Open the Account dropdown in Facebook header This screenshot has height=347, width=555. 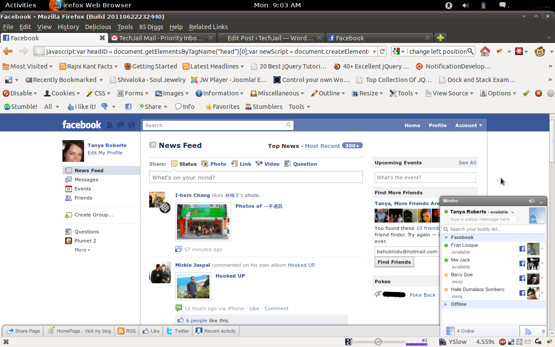pyautogui.click(x=468, y=125)
